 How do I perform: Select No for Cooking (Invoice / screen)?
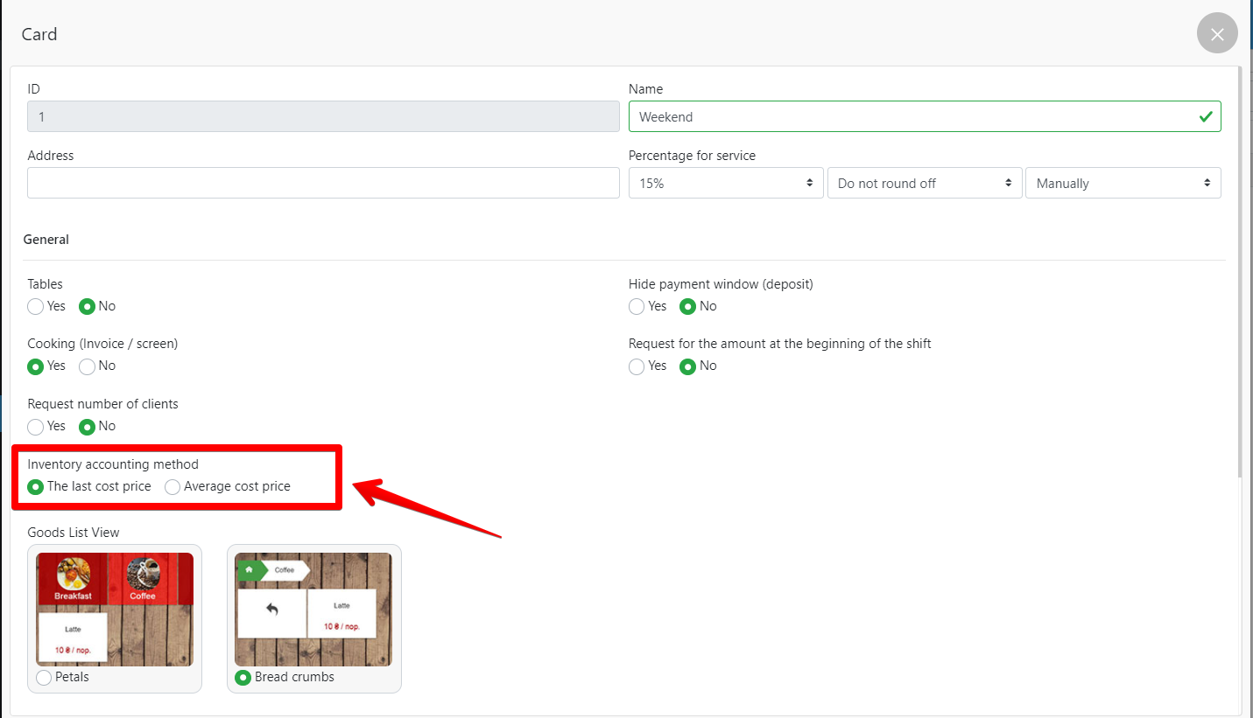click(x=88, y=366)
